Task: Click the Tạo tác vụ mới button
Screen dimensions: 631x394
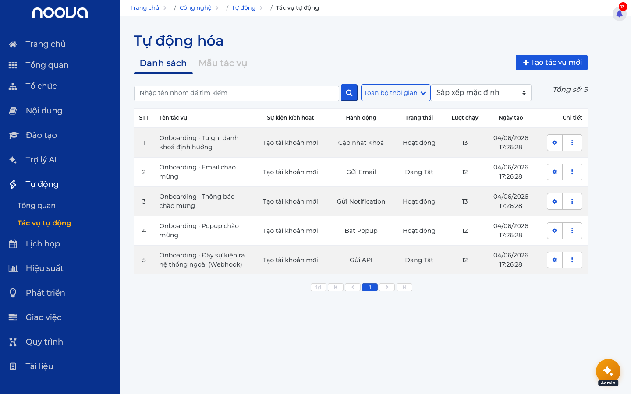Action: pyautogui.click(x=552, y=63)
